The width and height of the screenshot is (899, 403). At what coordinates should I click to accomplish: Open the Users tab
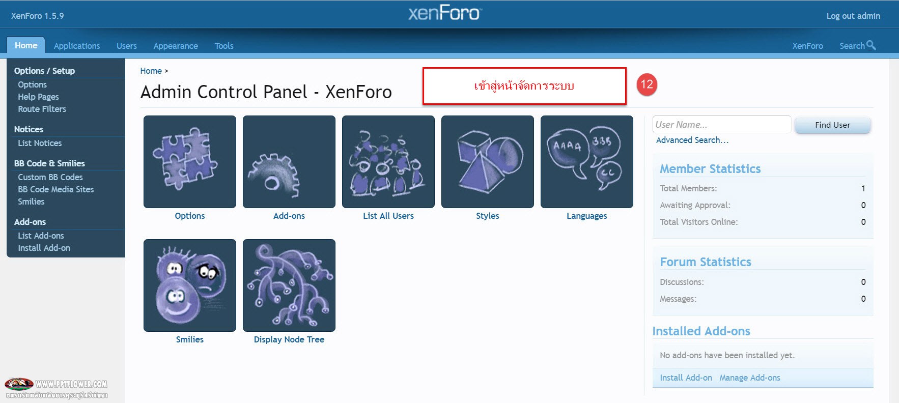point(127,46)
